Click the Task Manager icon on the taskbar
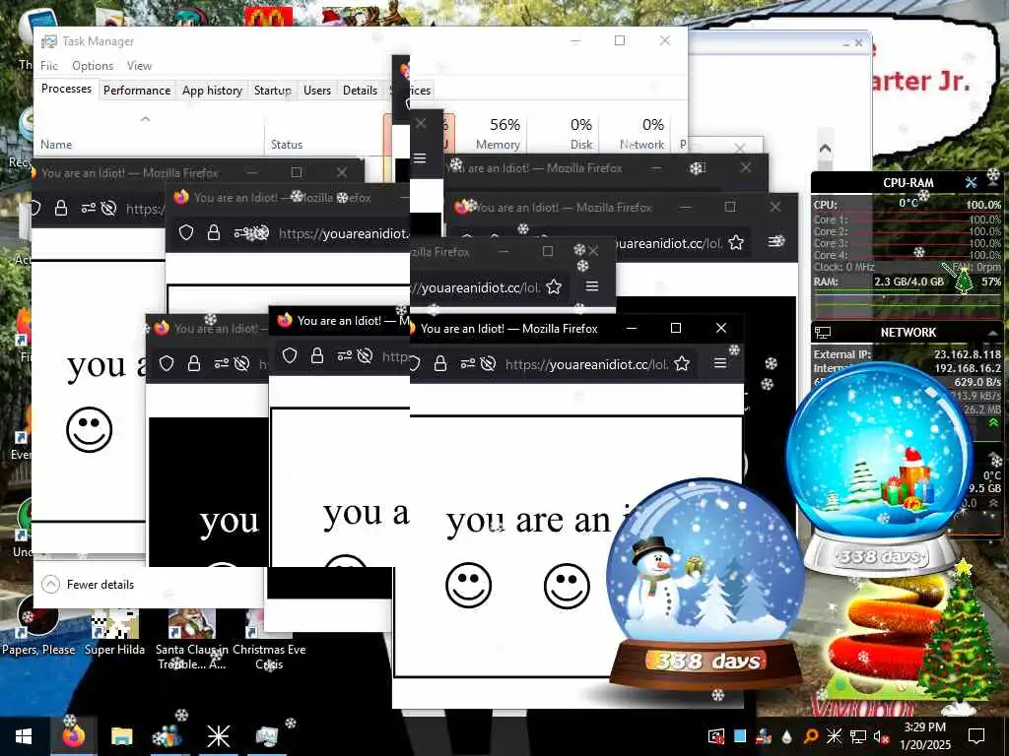 [x=266, y=736]
